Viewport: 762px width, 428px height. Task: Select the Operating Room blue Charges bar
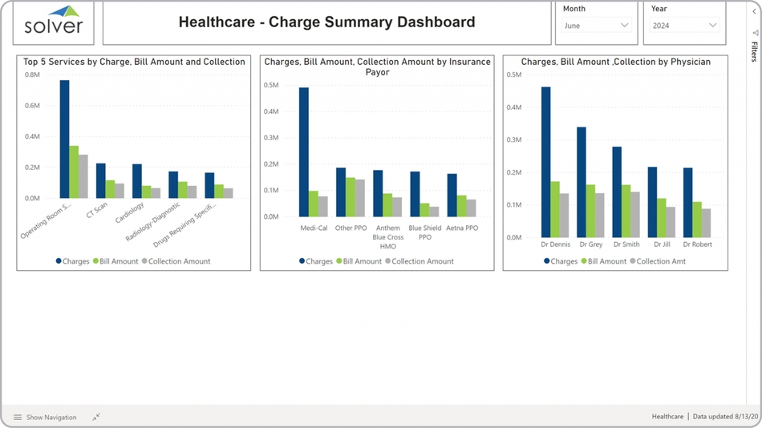pyautogui.click(x=64, y=139)
